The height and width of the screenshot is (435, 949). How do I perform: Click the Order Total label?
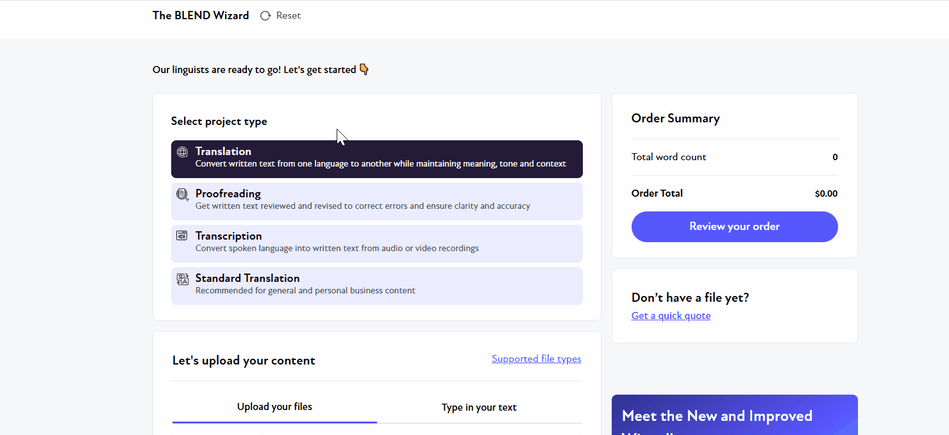(657, 193)
